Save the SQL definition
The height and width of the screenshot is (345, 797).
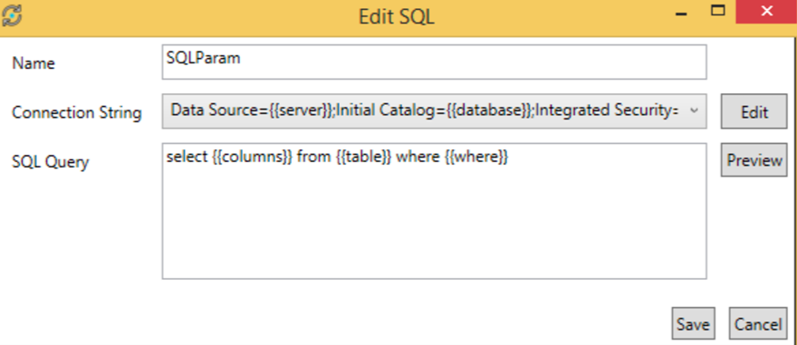tap(694, 323)
